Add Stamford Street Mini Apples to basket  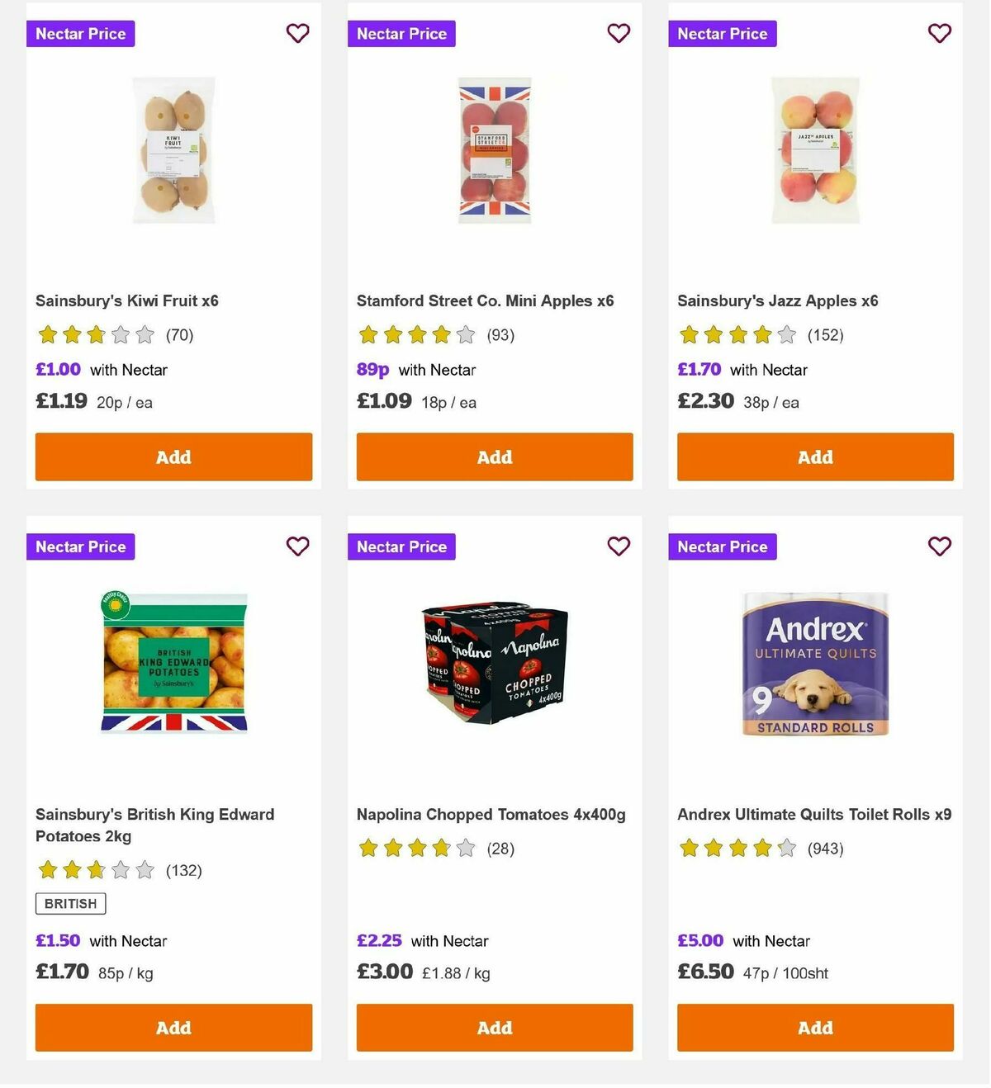pyautogui.click(x=494, y=456)
